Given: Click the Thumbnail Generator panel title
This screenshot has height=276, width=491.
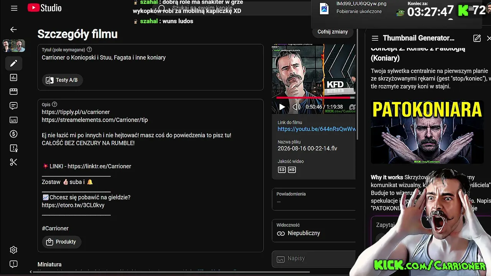Looking at the screenshot, I should tap(419, 38).
